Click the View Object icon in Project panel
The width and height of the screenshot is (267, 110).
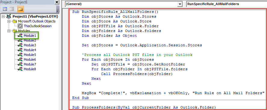[x=12, y=9]
